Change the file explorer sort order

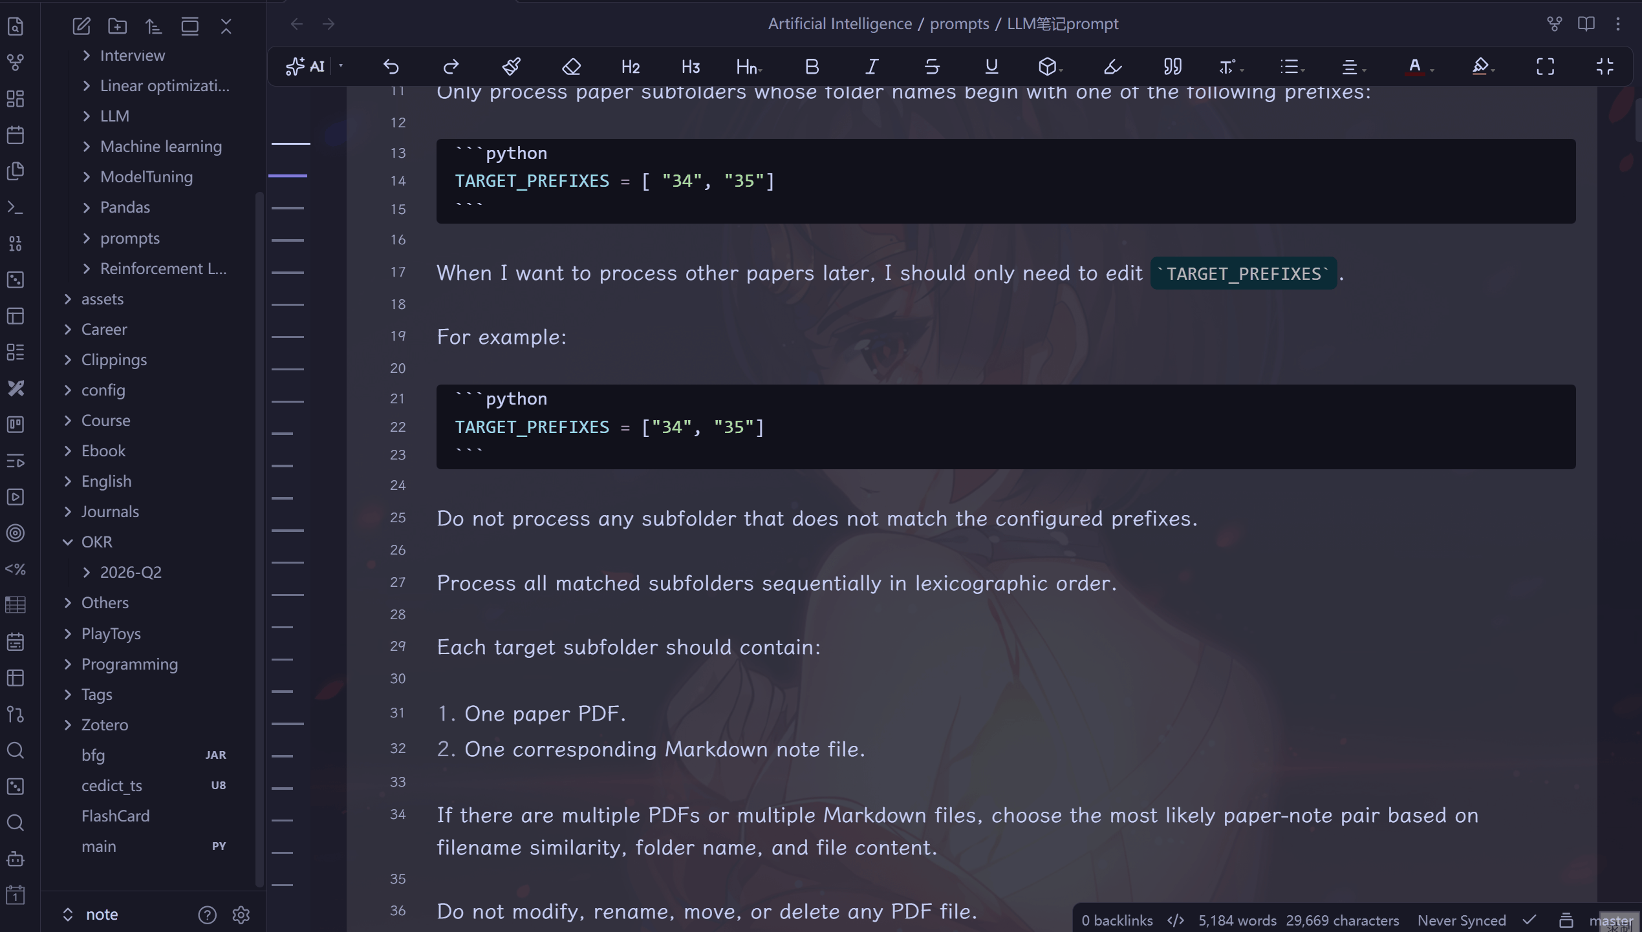point(153,26)
